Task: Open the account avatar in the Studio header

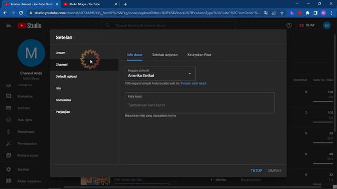Action: coord(326,26)
